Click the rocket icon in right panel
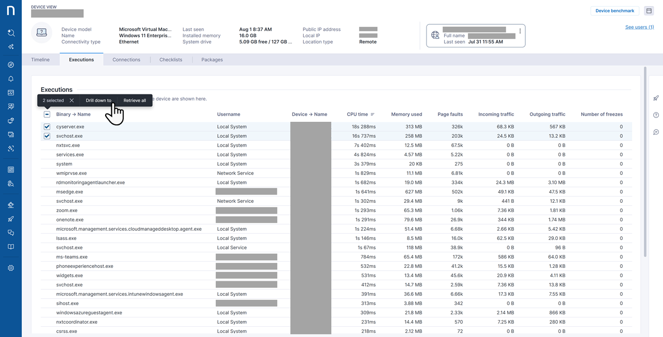 click(x=656, y=98)
